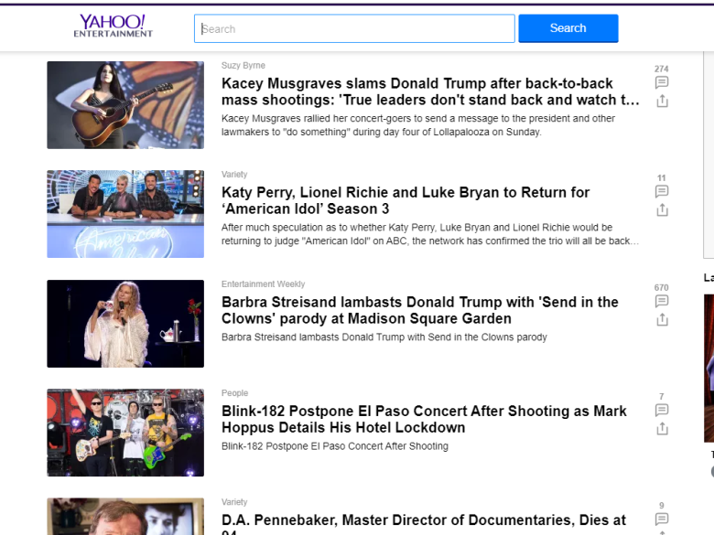Image resolution: width=714 pixels, height=535 pixels.
Task: Open comments on Blink-182 article
Action: click(x=662, y=410)
